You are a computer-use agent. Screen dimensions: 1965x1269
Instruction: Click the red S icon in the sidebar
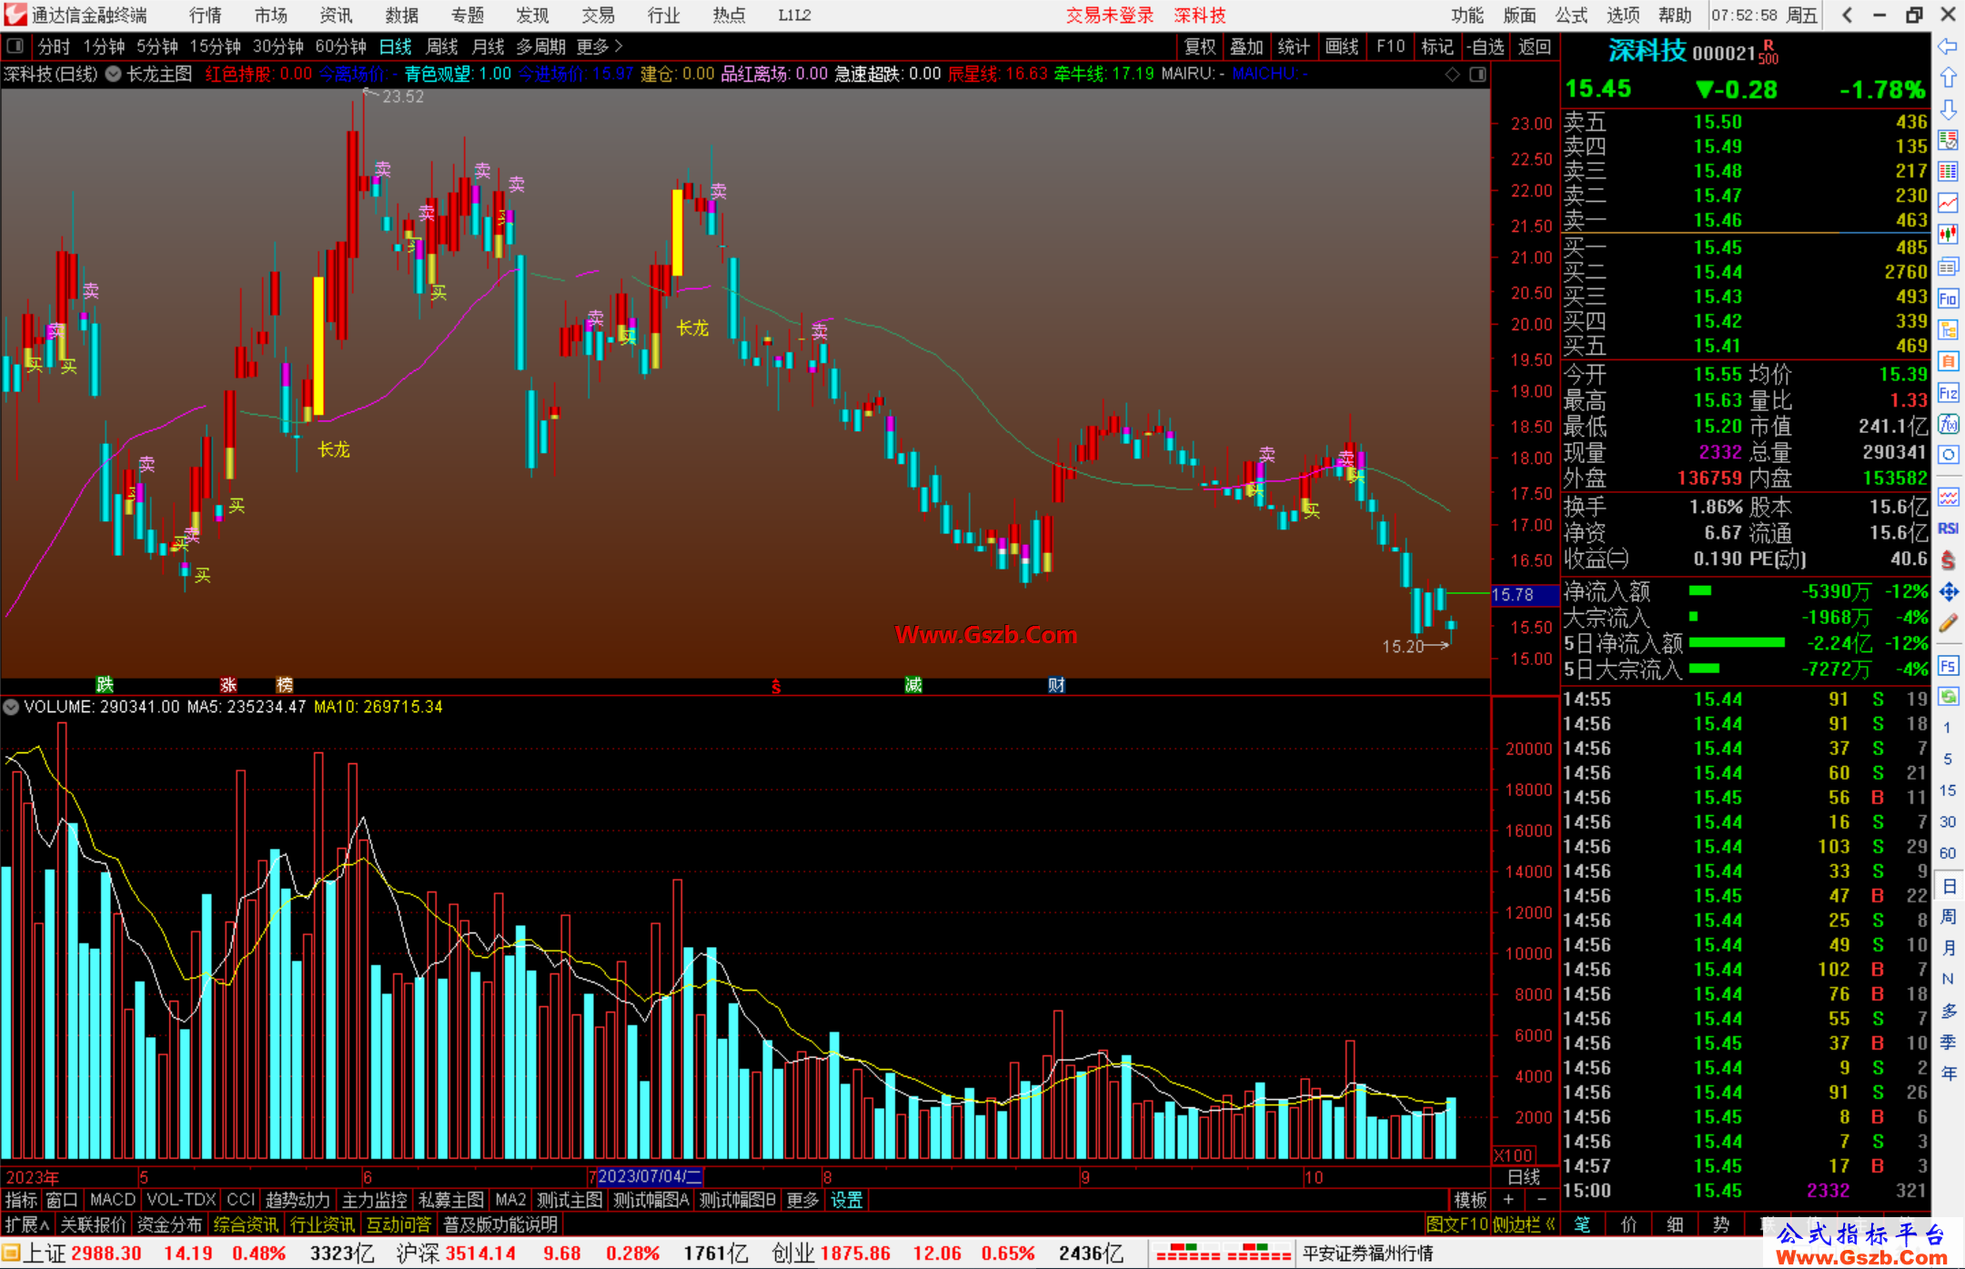click(1948, 560)
